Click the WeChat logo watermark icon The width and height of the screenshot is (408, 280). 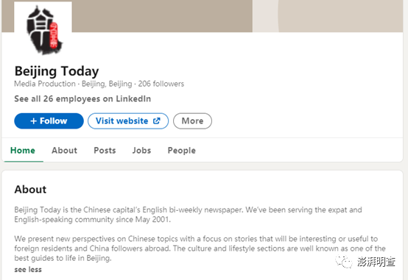[x=343, y=261]
